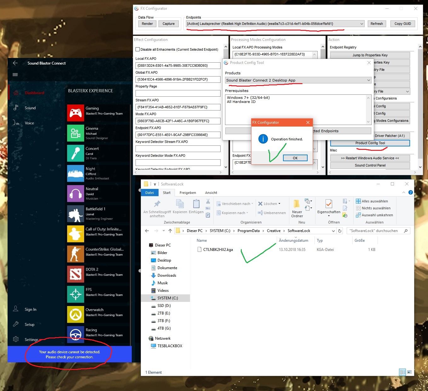The image size is (428, 391).
Task: Click the Capture data flow button
Action: [169, 24]
